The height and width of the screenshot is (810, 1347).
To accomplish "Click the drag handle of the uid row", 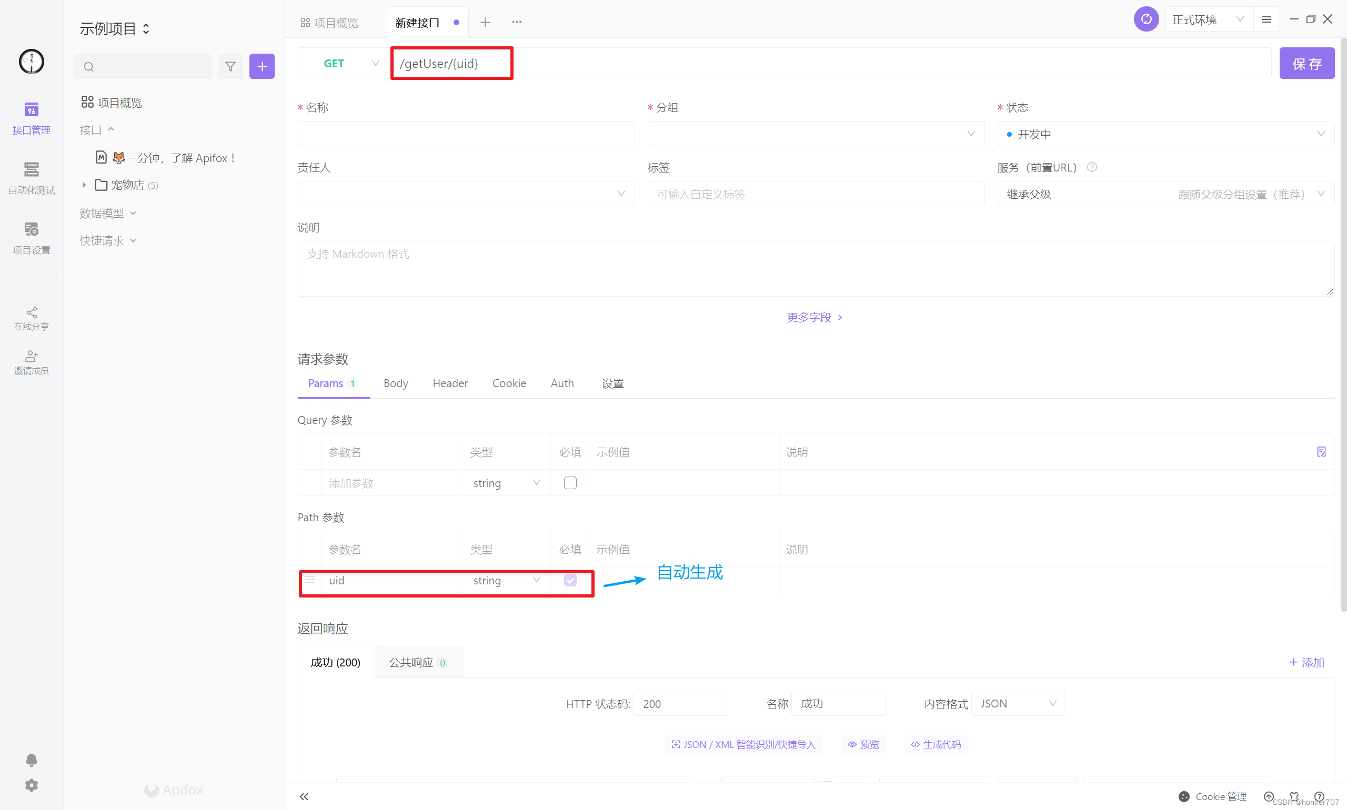I will pos(310,580).
